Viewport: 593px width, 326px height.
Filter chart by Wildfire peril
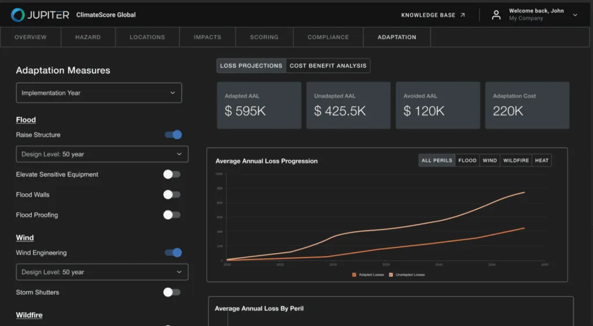[516, 161]
